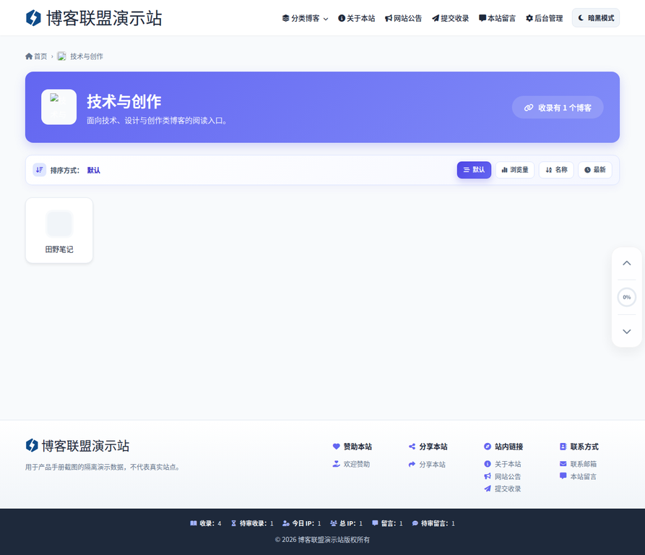This screenshot has width=645, height=555.
Task: Click the 留言: 1 statistic
Action: [387, 523]
